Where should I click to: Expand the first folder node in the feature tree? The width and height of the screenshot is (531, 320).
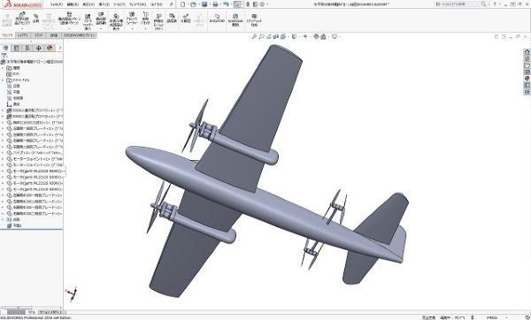click(x=3, y=68)
